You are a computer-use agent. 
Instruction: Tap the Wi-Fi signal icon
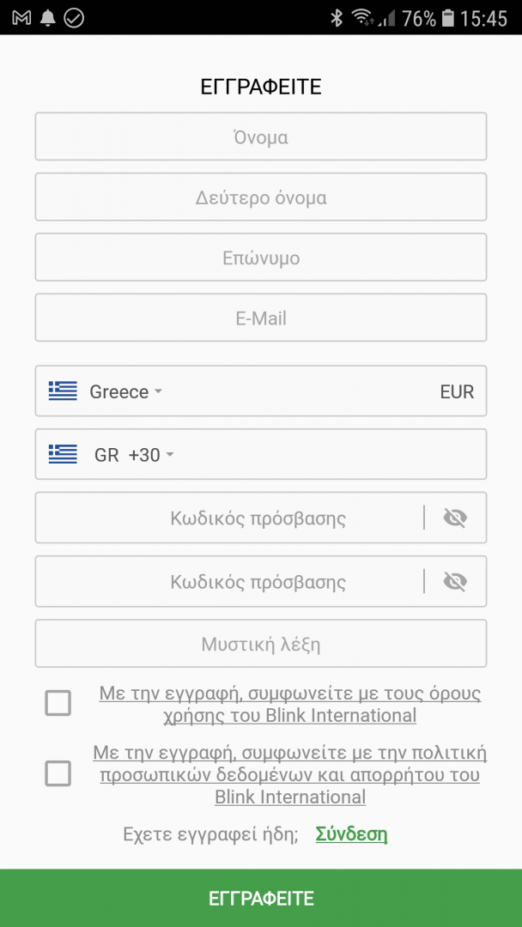pos(363,18)
